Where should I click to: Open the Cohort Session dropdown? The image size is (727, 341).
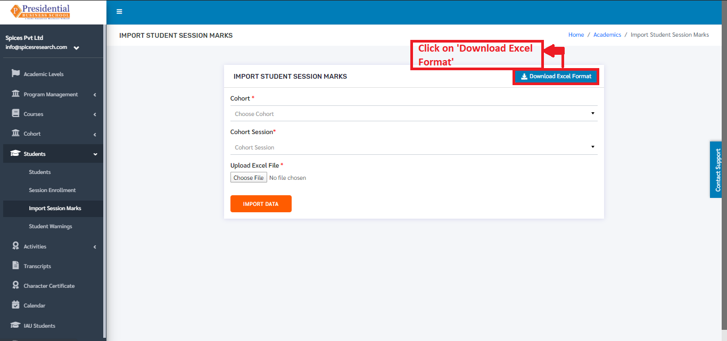point(414,147)
